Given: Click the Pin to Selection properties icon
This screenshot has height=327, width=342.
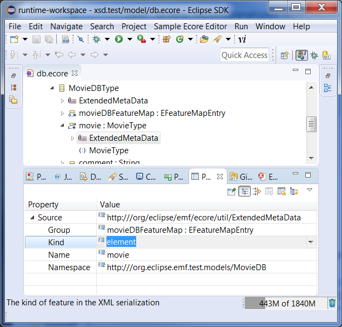Looking at the screenshot, I should [x=232, y=192].
